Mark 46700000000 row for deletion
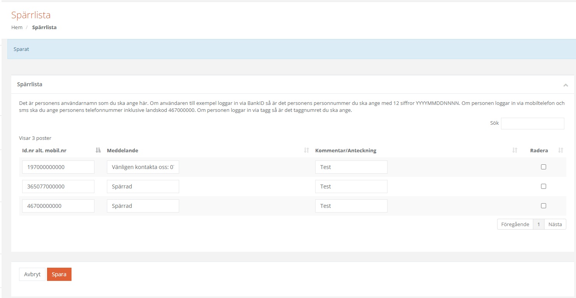The width and height of the screenshot is (576, 298). [543, 206]
